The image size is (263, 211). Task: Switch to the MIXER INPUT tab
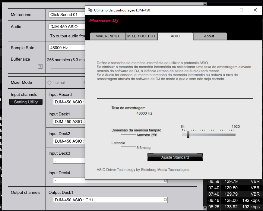point(108,36)
